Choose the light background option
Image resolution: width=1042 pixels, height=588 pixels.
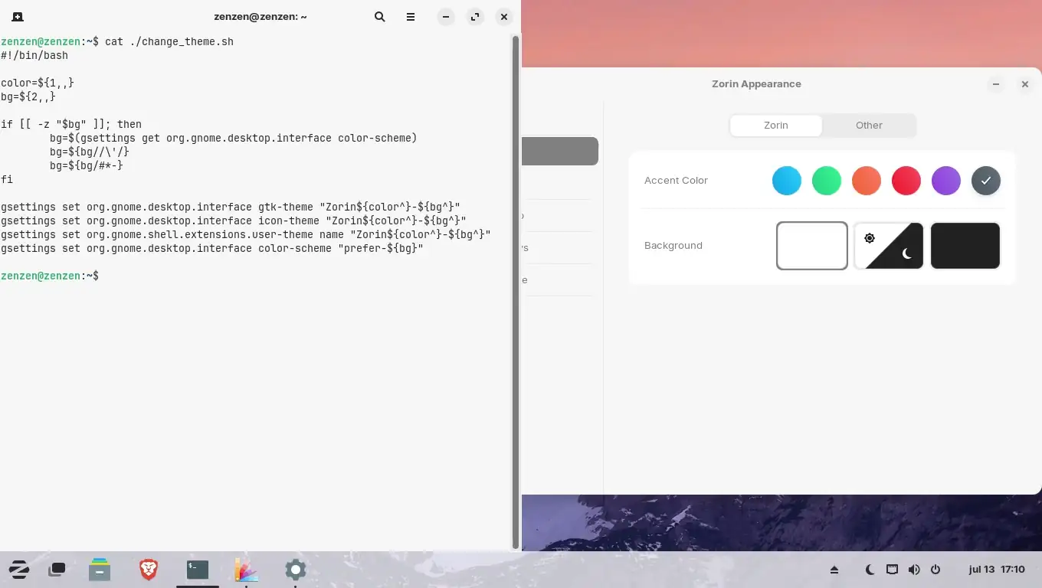[812, 246]
